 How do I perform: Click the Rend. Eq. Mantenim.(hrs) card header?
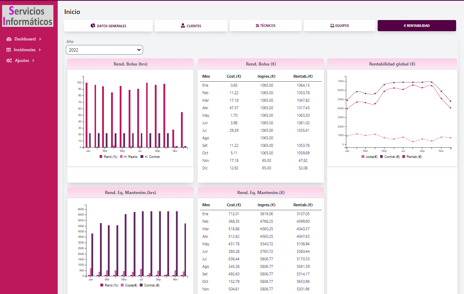(x=130, y=192)
